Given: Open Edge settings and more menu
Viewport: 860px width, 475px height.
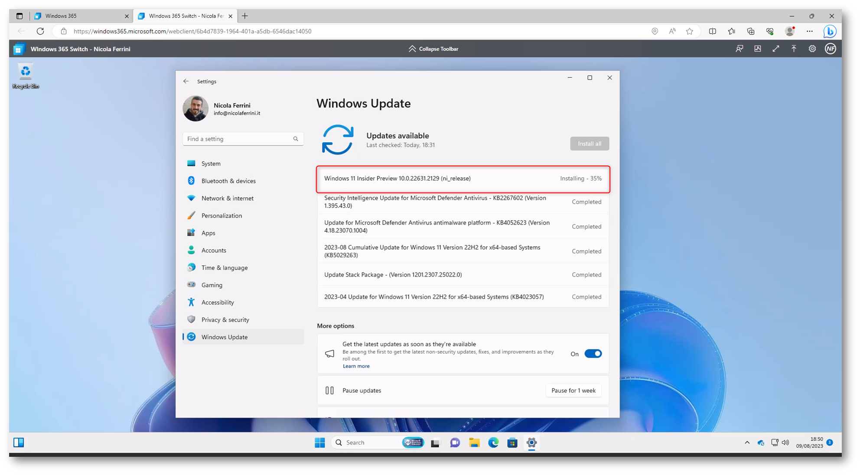Looking at the screenshot, I should (x=809, y=31).
